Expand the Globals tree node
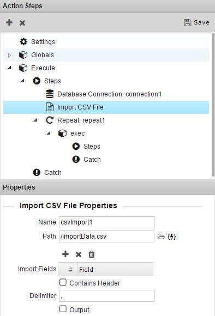The height and width of the screenshot is (316, 215). (9, 55)
